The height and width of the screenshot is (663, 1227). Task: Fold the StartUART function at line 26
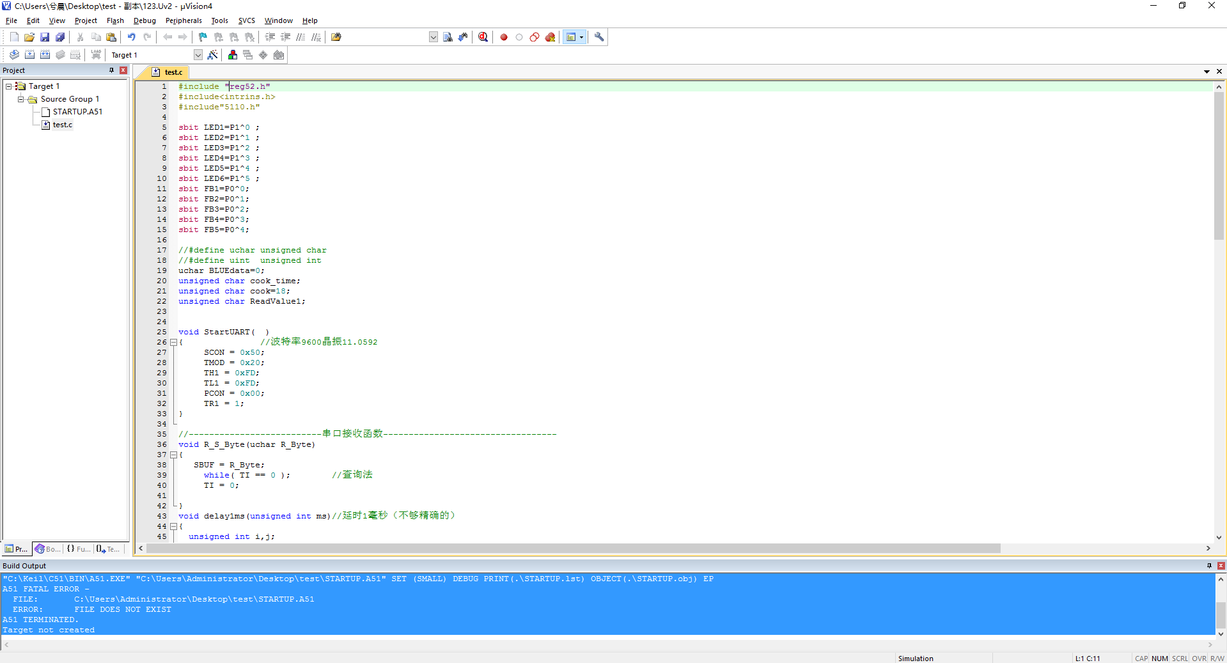click(x=173, y=342)
